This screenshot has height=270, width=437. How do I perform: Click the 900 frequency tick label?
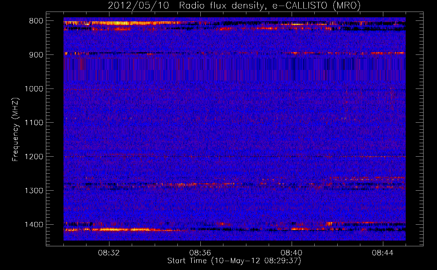[x=36, y=55]
